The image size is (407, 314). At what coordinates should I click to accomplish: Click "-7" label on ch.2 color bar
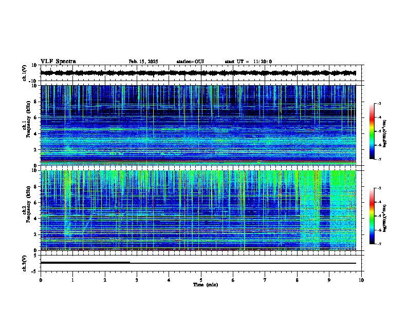(x=379, y=244)
